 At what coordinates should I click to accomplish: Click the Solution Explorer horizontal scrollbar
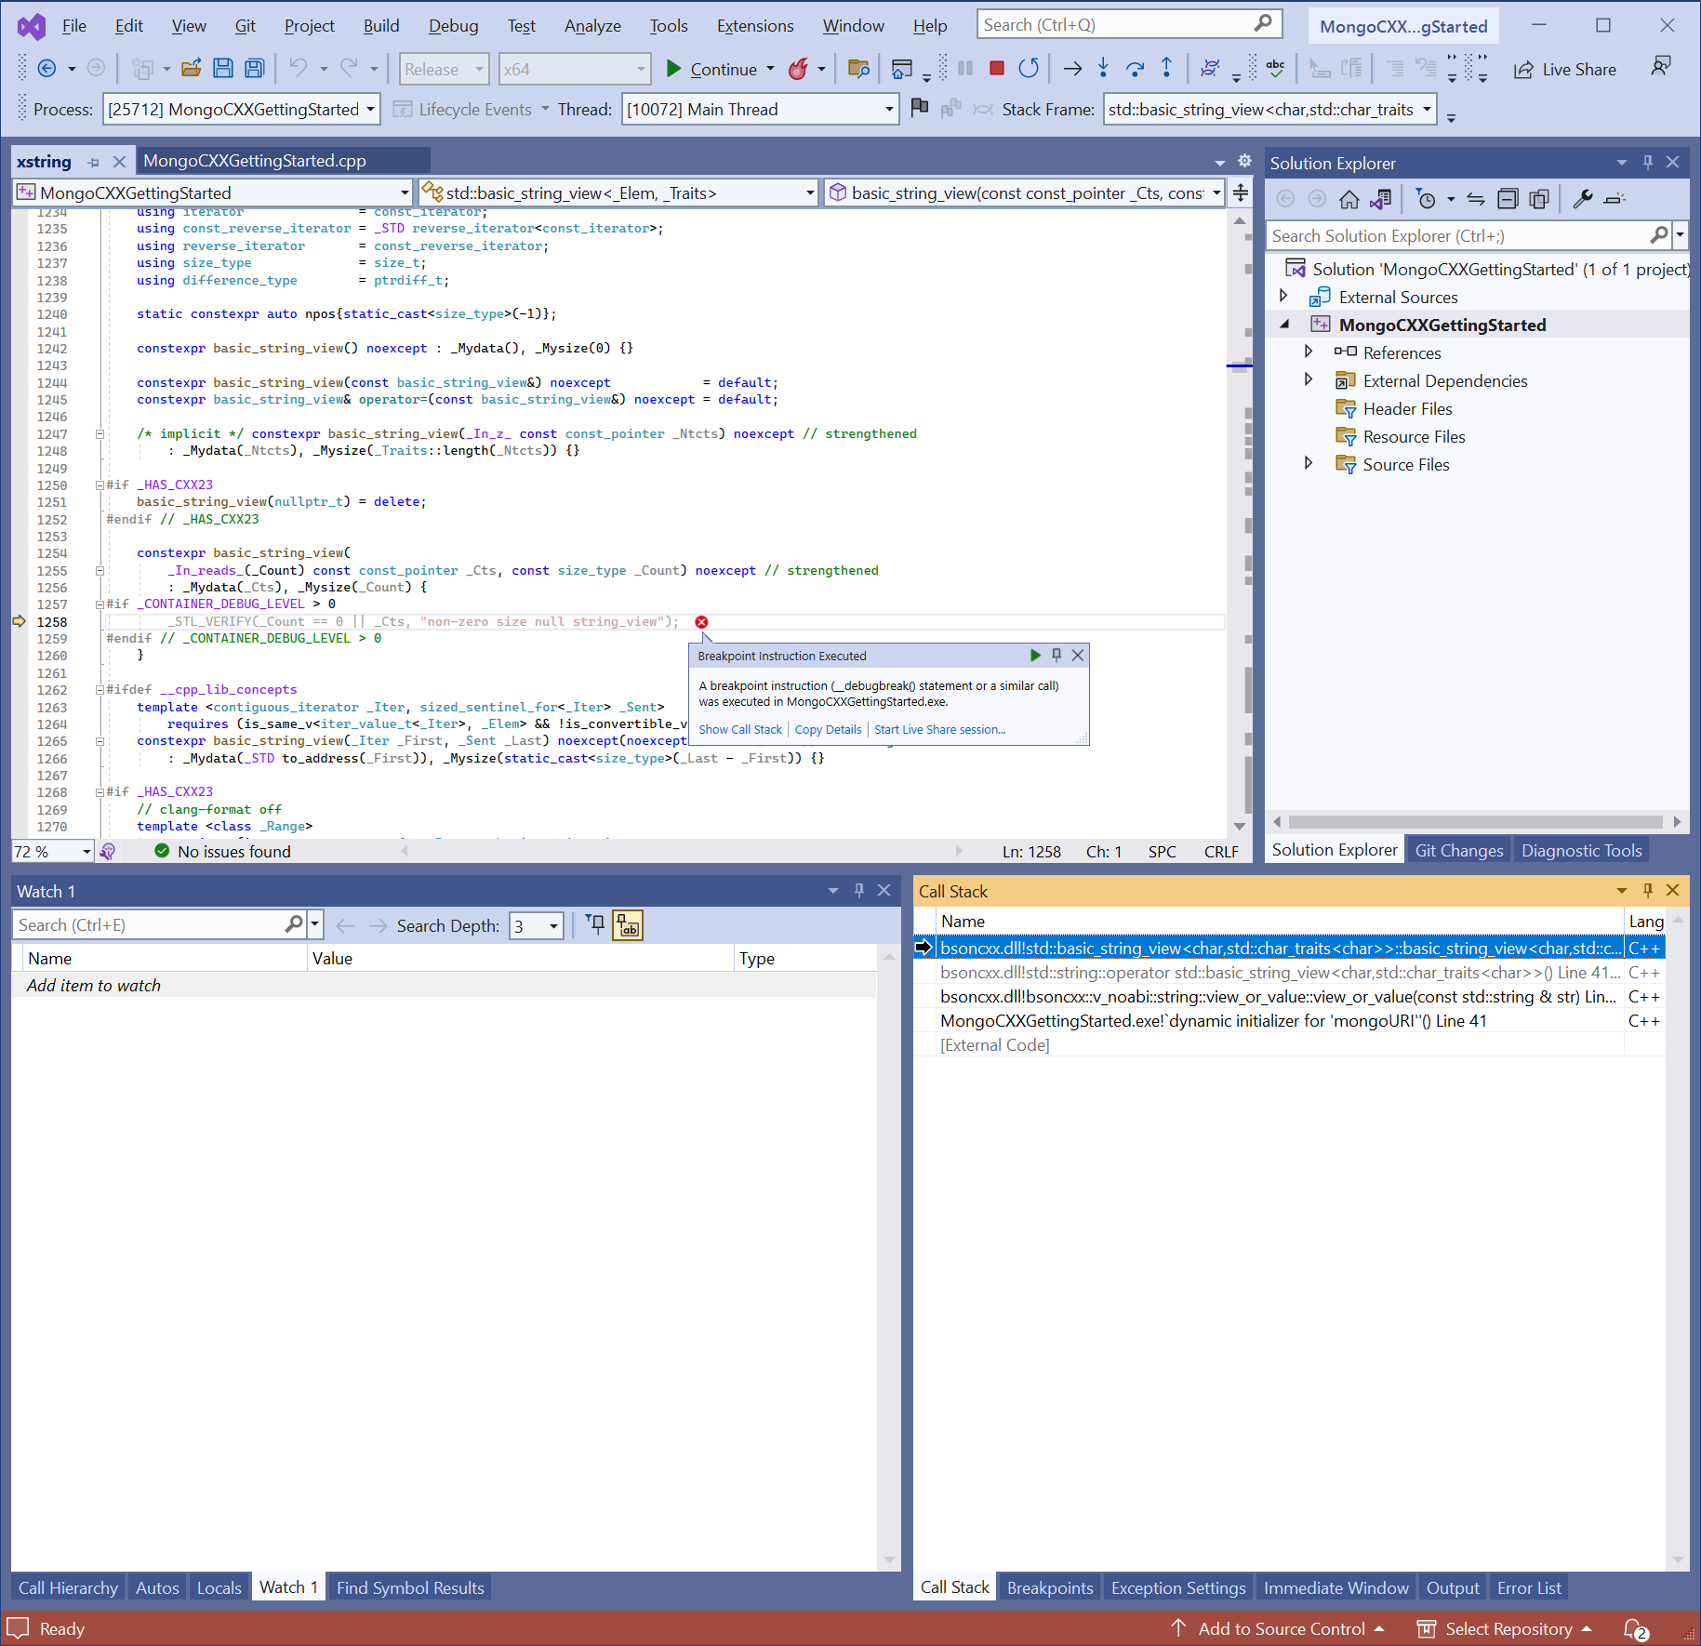[1475, 822]
